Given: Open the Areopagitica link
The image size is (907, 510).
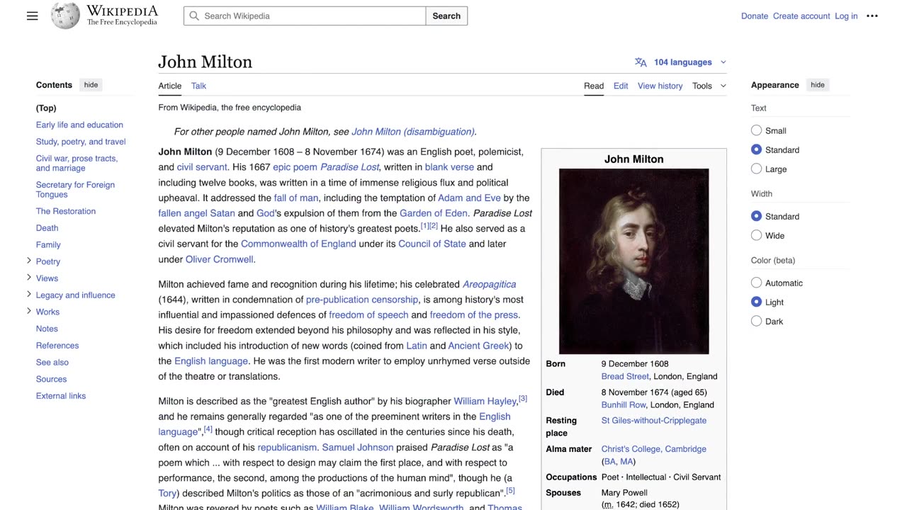Looking at the screenshot, I should pyautogui.click(x=489, y=284).
